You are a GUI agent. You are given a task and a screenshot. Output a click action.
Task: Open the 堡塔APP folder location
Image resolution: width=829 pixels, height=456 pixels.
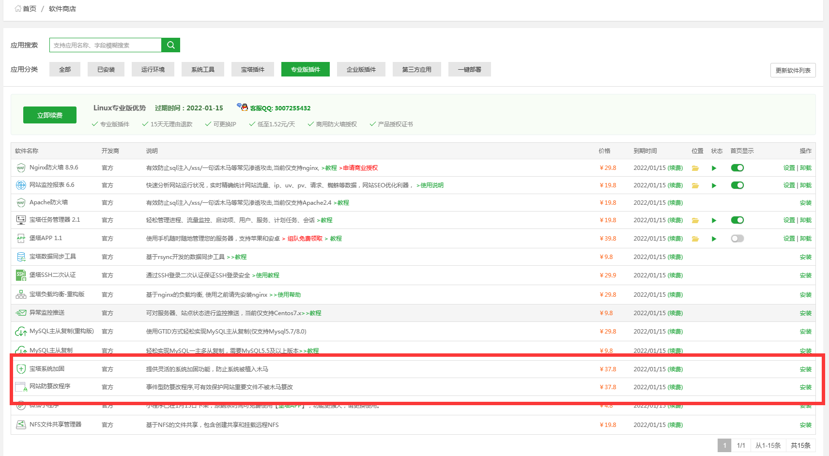[x=695, y=239]
